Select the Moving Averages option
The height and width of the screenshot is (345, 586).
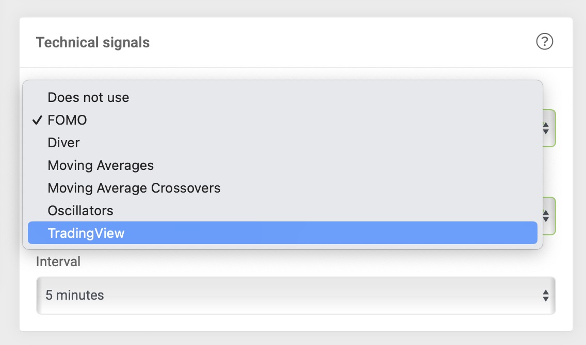[x=283, y=165]
